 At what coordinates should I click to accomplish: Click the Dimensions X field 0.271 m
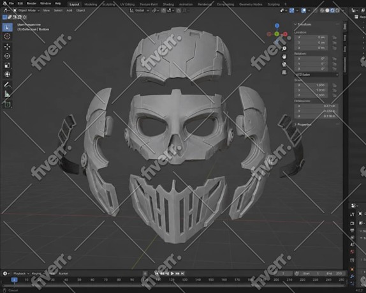point(316,106)
